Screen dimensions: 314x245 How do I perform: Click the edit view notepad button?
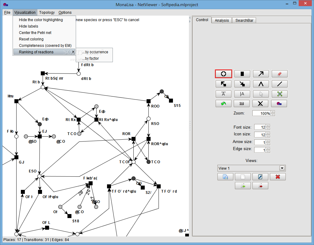point(260,177)
